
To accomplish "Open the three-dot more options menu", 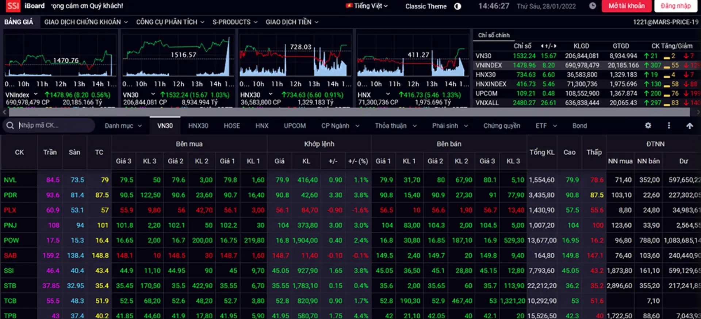I will 669,126.
